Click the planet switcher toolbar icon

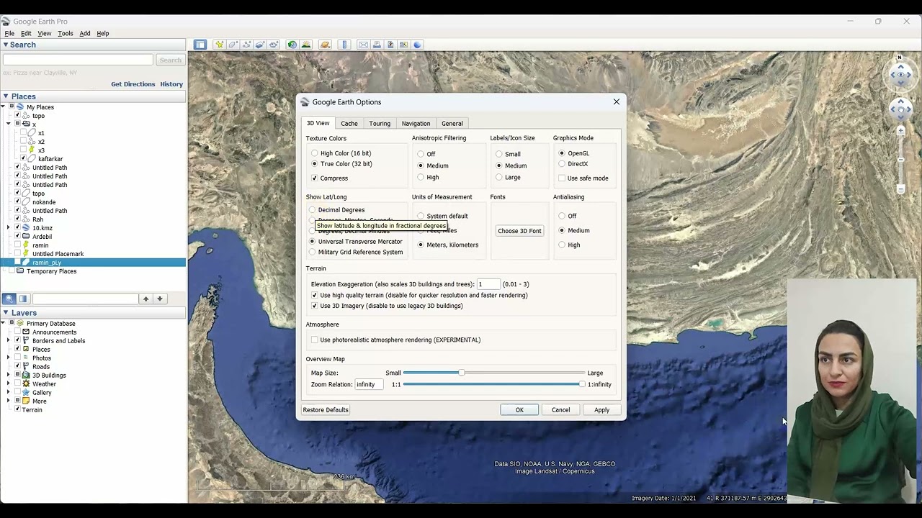tap(325, 45)
